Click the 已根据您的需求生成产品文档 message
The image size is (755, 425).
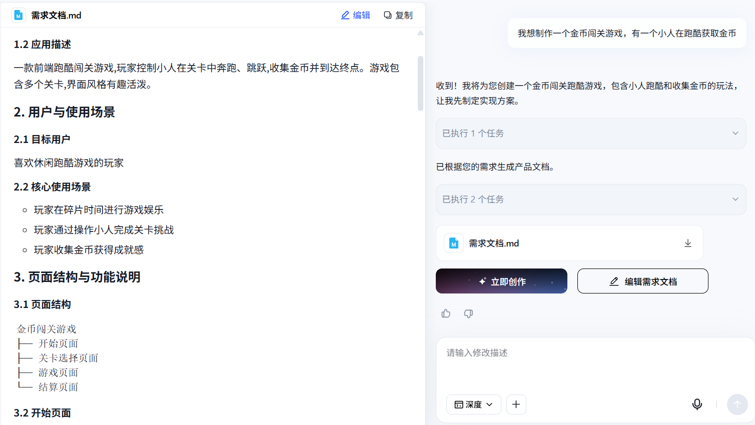(495, 167)
